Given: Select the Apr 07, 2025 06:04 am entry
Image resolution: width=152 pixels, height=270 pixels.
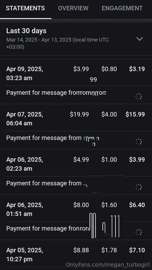Looking at the screenshot, I should click(76, 119).
